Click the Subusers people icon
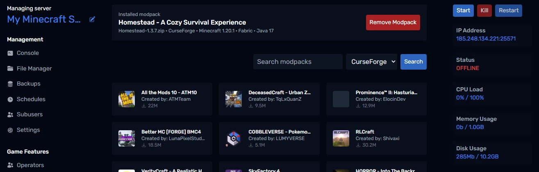The image size is (539, 172). tap(10, 115)
